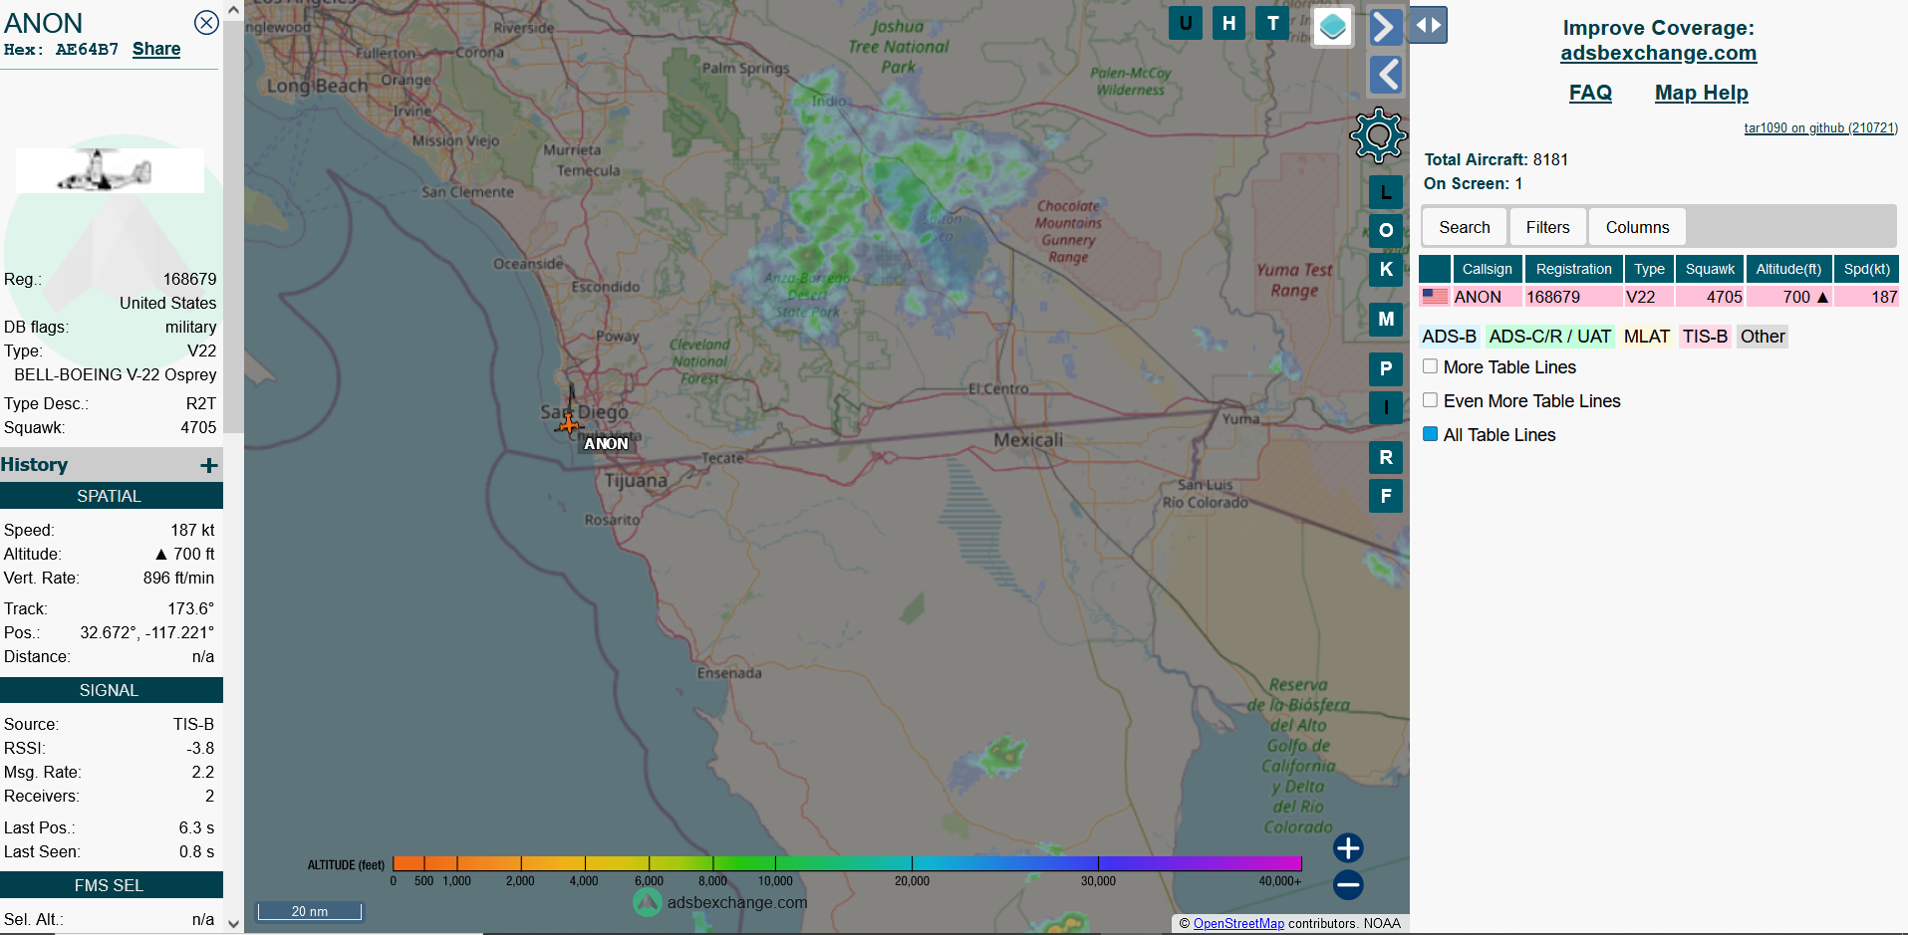
Task: Click the L map button
Action: pyautogui.click(x=1386, y=192)
